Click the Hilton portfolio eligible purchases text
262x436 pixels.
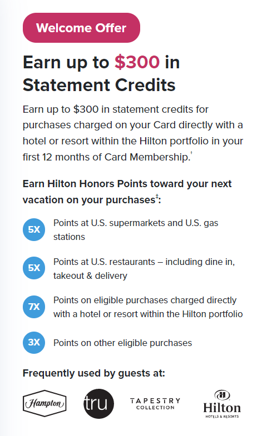(148, 307)
